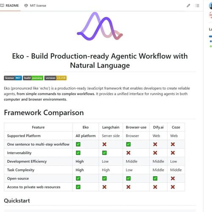
Task: Click Eko's green check for Open-source
Action: point(78,179)
